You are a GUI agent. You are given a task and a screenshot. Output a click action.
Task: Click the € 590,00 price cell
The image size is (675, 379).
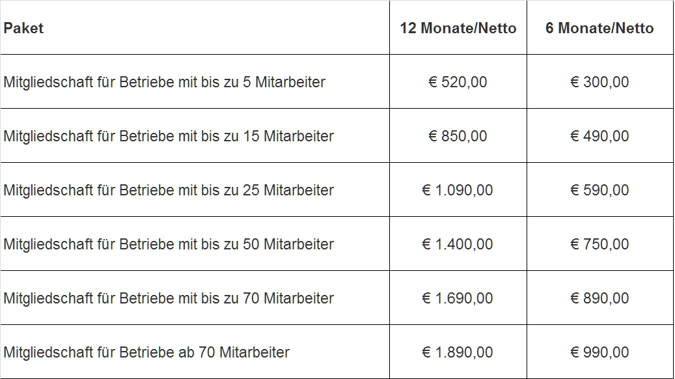[599, 190]
